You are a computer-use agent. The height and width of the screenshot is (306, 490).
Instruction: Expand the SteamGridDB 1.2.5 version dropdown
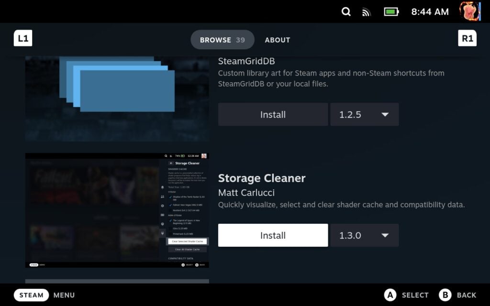pos(364,115)
